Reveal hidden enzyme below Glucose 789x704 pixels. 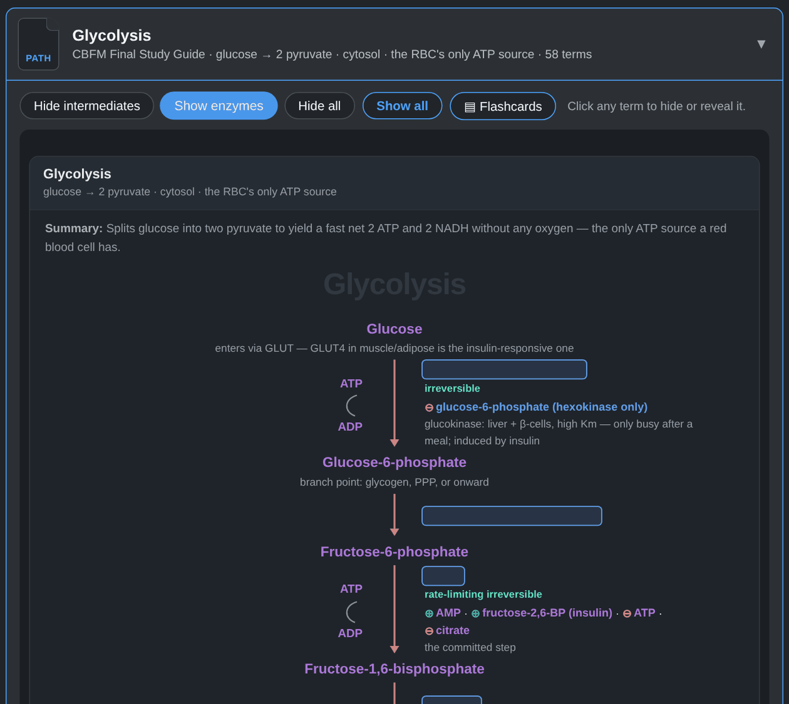[504, 369]
